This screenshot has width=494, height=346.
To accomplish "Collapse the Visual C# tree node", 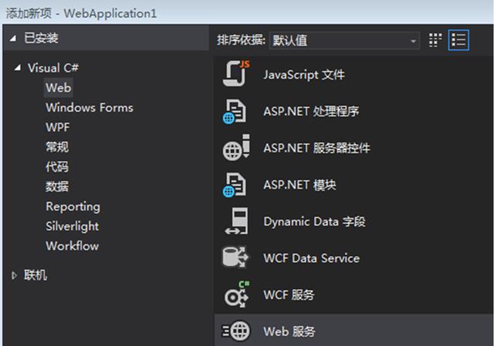I will pyautogui.click(x=18, y=68).
